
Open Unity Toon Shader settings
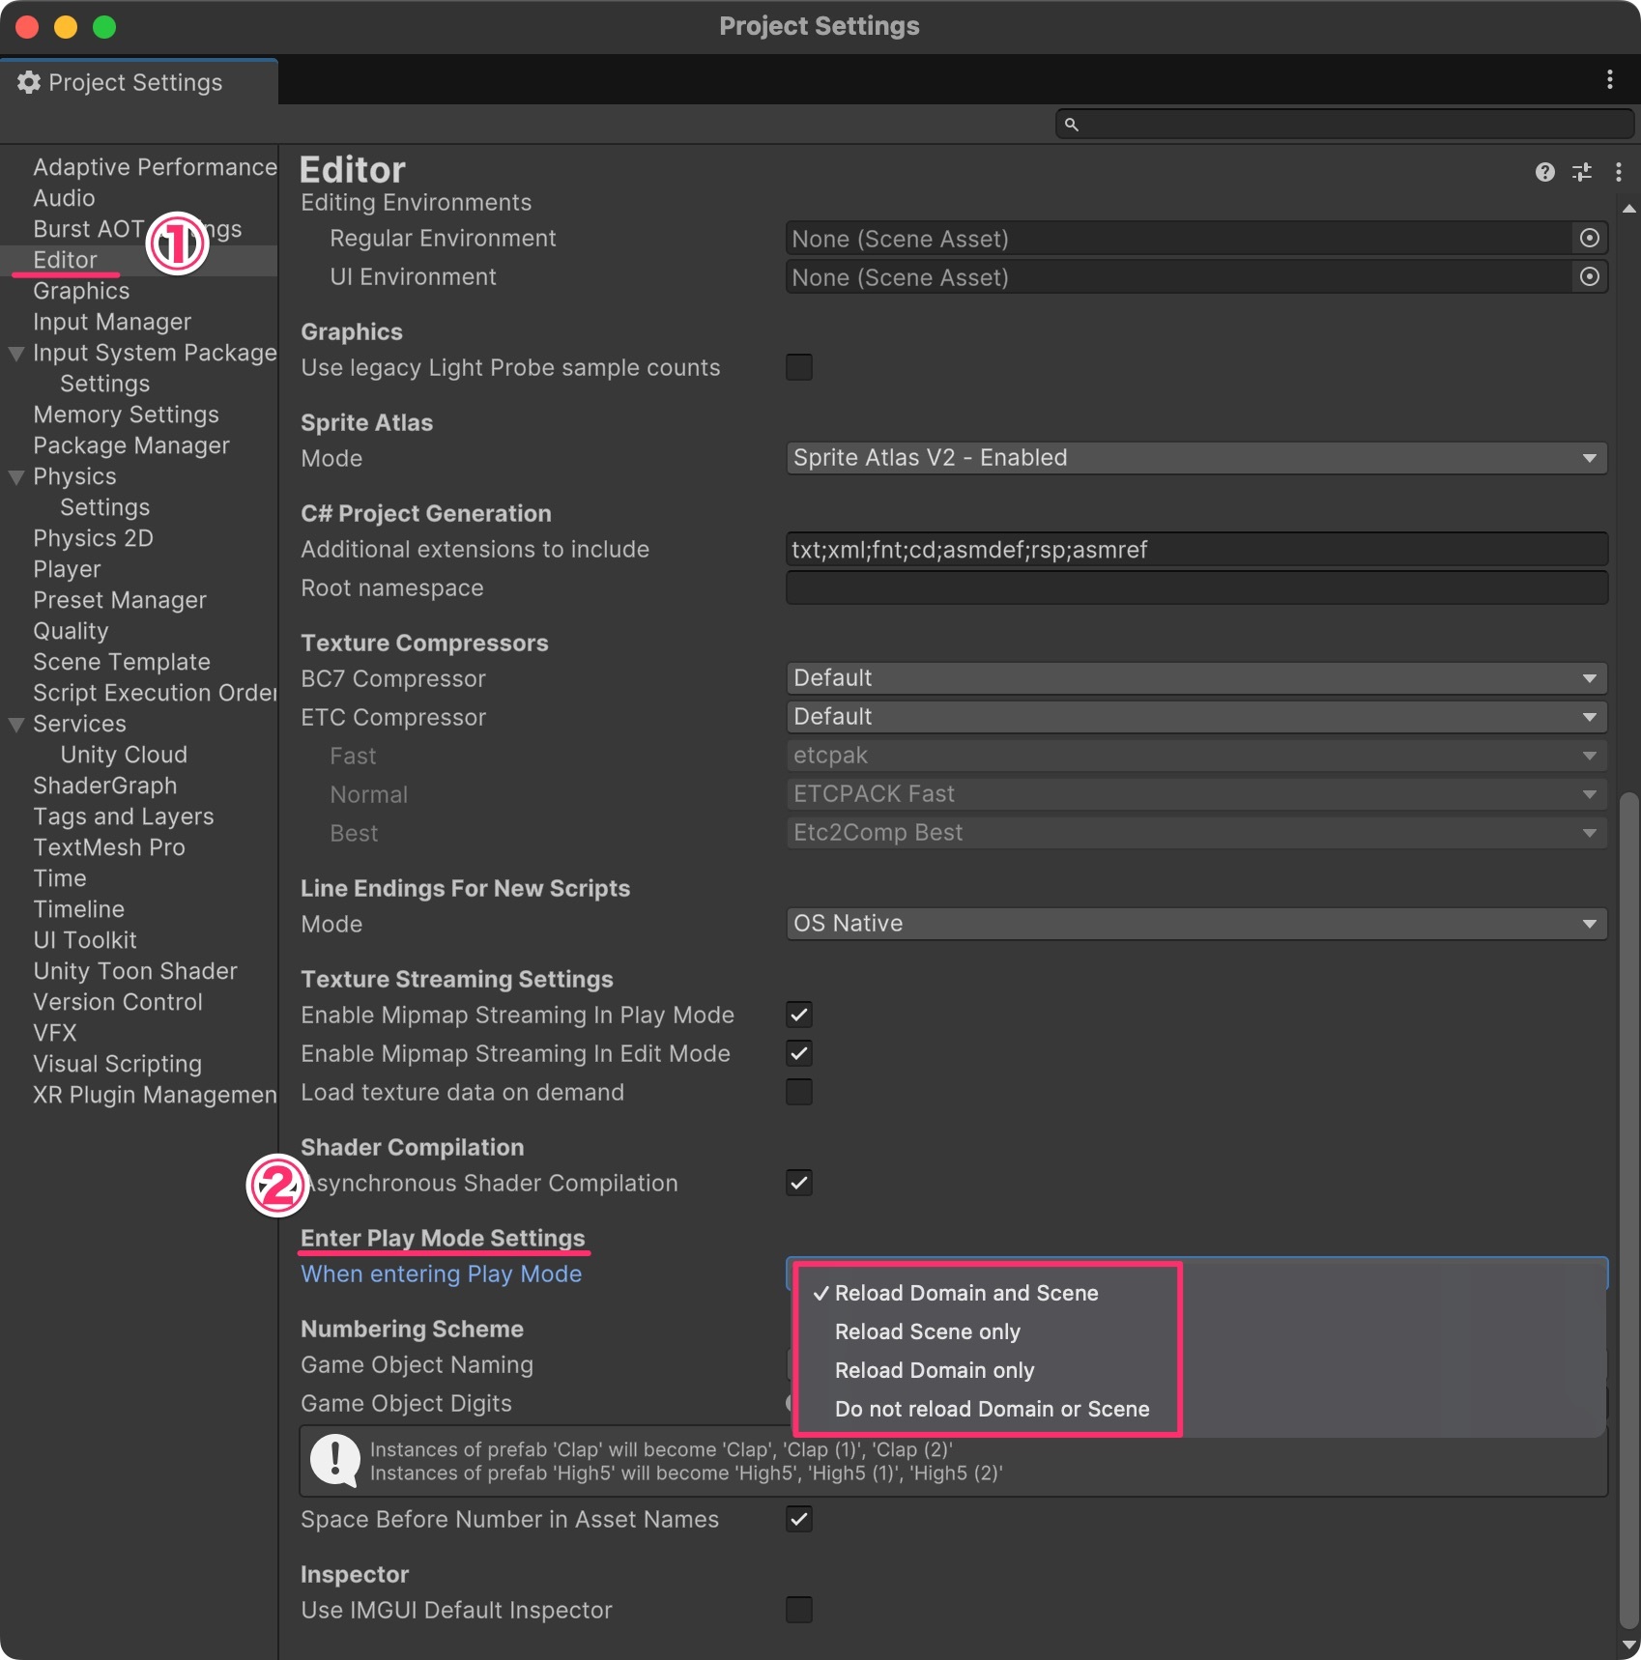135,971
